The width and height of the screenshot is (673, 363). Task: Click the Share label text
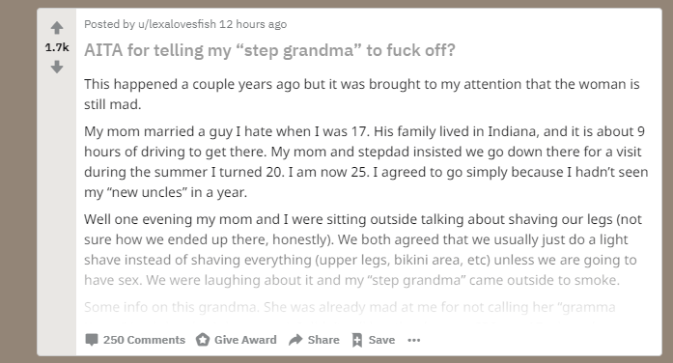(323, 340)
